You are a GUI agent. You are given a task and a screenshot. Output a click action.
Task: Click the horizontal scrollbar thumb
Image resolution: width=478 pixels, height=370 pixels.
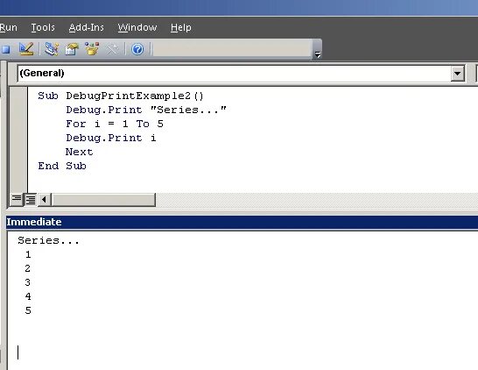(x=103, y=200)
